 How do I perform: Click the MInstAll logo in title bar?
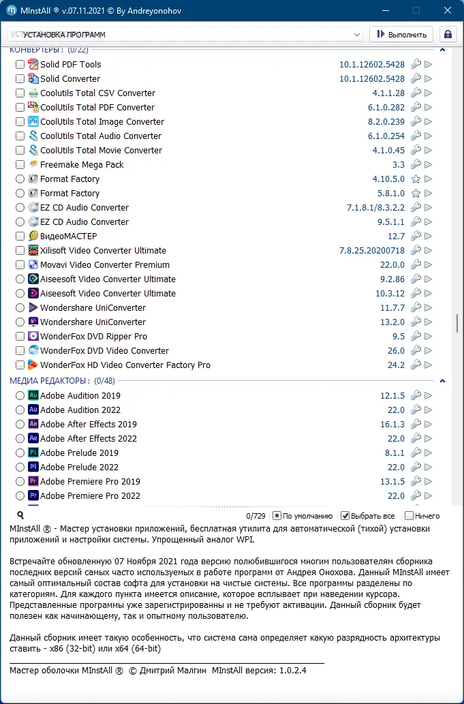click(x=12, y=10)
